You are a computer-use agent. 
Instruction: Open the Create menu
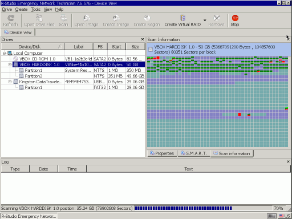[21, 9]
